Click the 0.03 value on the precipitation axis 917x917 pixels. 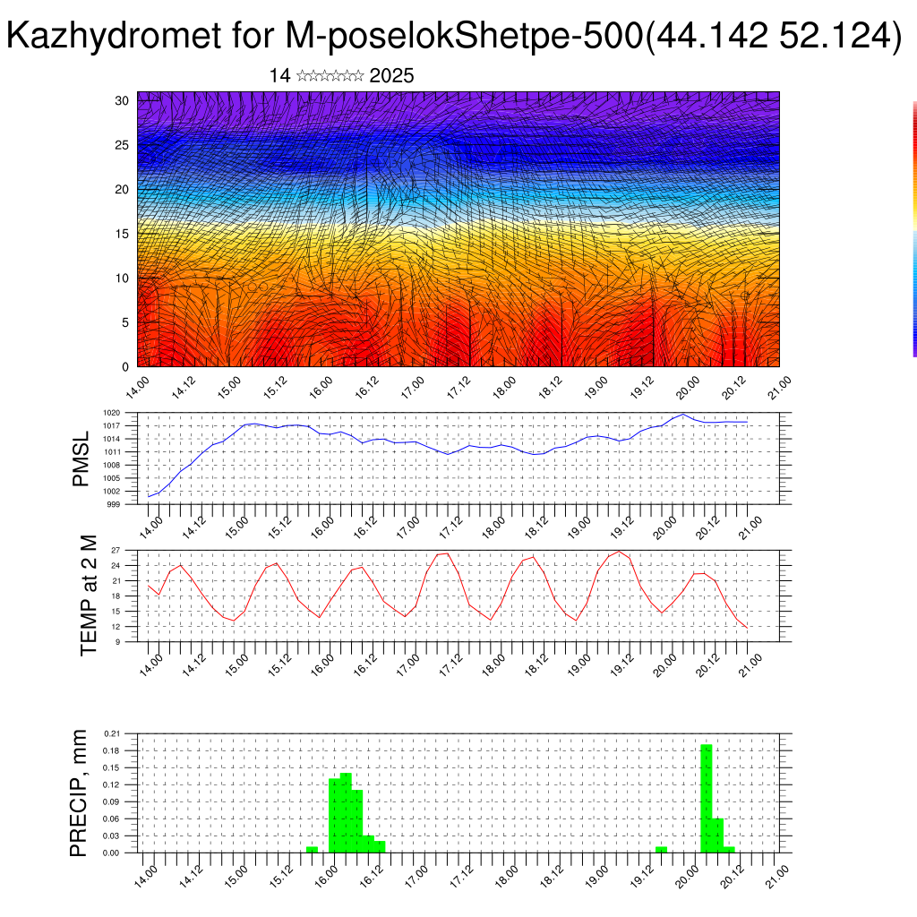[112, 836]
